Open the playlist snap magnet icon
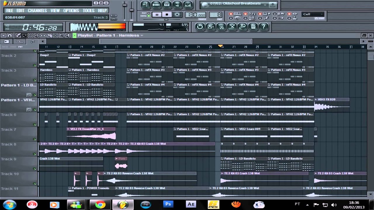Screen dimensions: 374x210 pos(10,35)
